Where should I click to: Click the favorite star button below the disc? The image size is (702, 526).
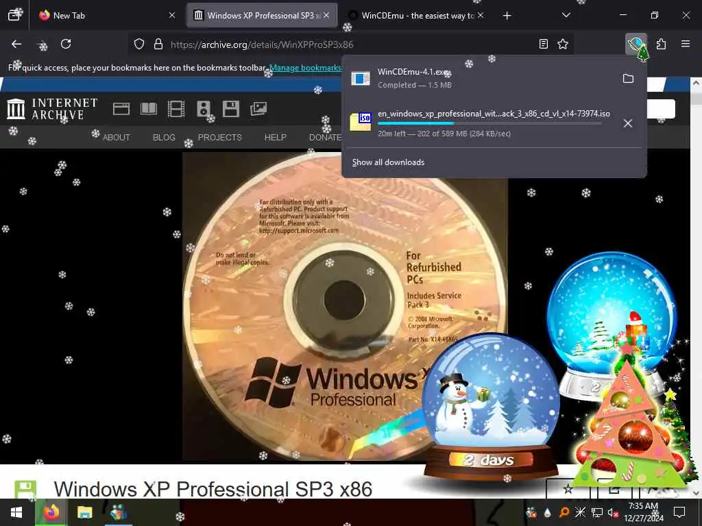coord(568,489)
